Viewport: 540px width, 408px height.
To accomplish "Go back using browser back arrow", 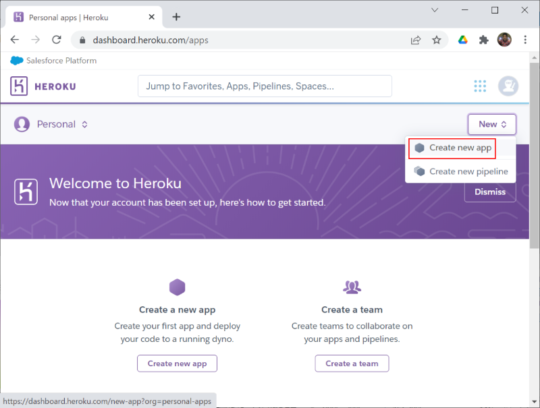I will [x=15, y=40].
